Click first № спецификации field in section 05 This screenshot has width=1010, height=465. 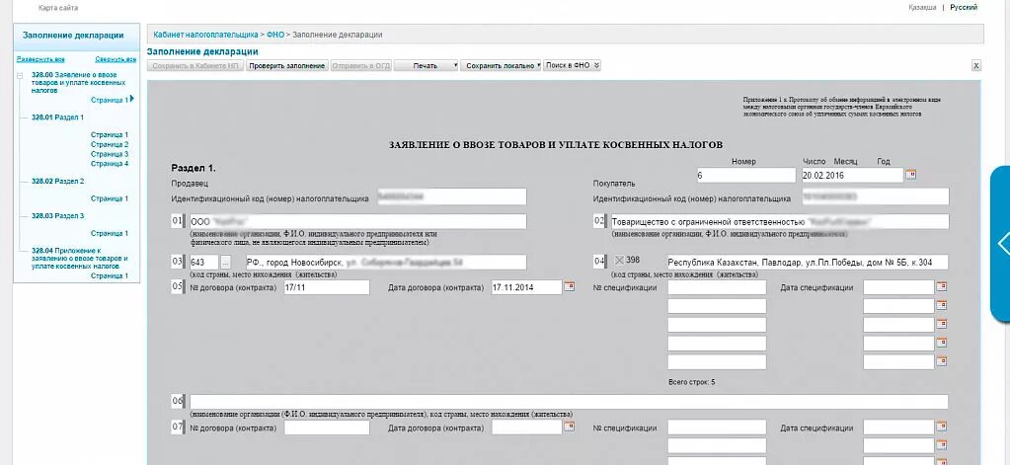717,287
